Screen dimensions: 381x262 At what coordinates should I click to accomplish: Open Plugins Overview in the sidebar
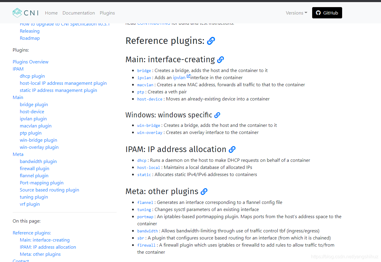(31, 62)
